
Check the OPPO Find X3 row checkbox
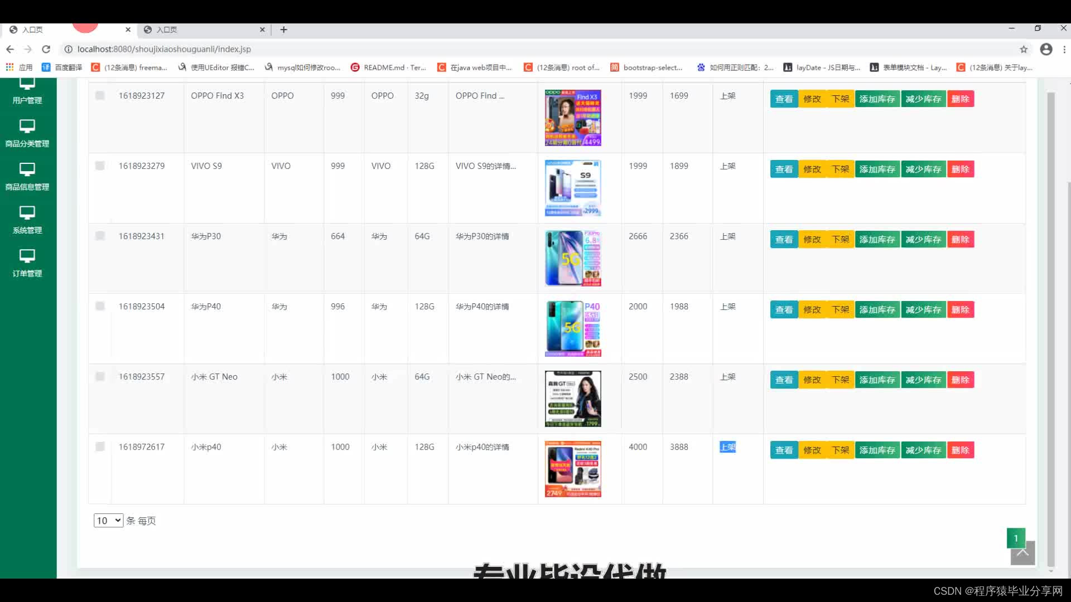(x=100, y=95)
